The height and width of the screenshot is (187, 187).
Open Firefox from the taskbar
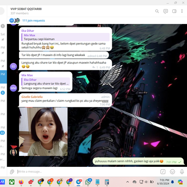pos(21,182)
